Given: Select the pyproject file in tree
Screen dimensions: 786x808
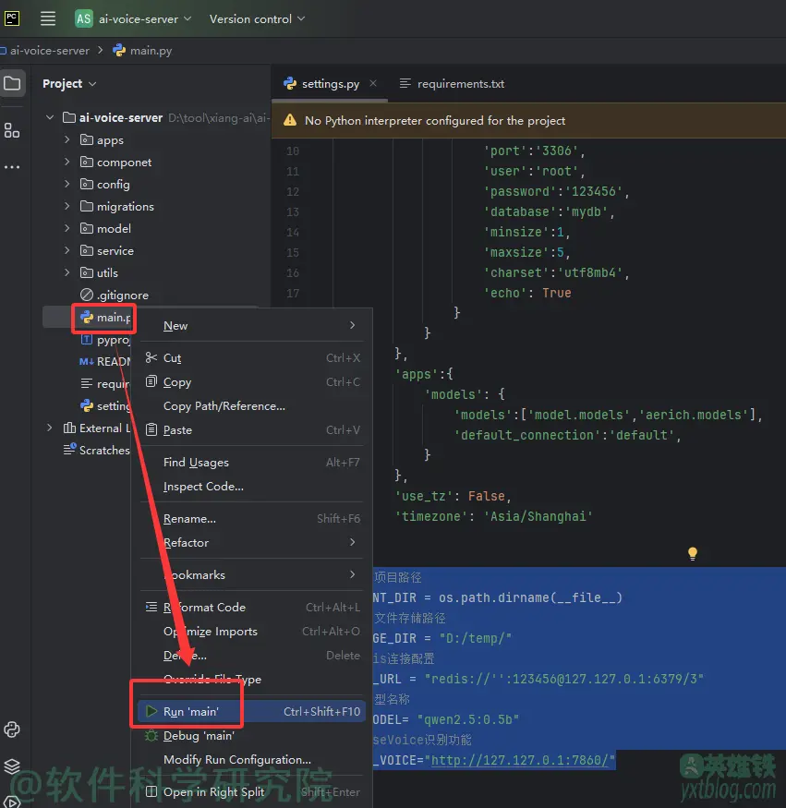Looking at the screenshot, I should tap(105, 340).
